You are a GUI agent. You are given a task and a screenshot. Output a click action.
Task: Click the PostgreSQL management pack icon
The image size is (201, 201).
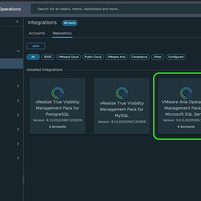coord(57,93)
